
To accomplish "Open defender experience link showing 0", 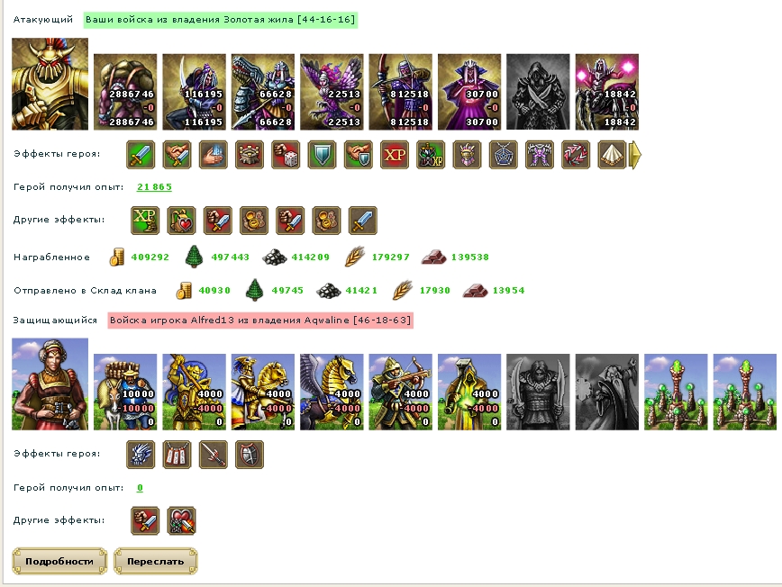I will 140,487.
